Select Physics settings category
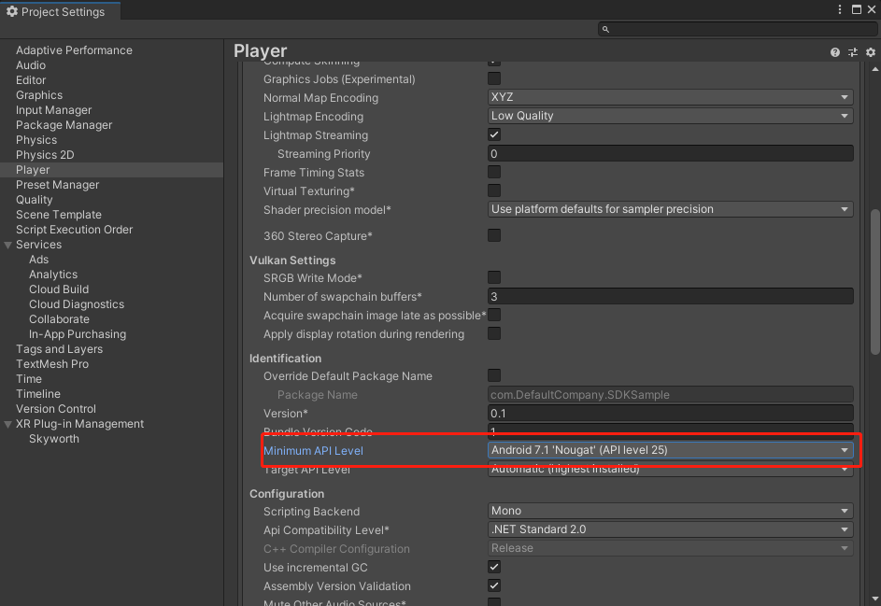The image size is (881, 606). pos(36,140)
